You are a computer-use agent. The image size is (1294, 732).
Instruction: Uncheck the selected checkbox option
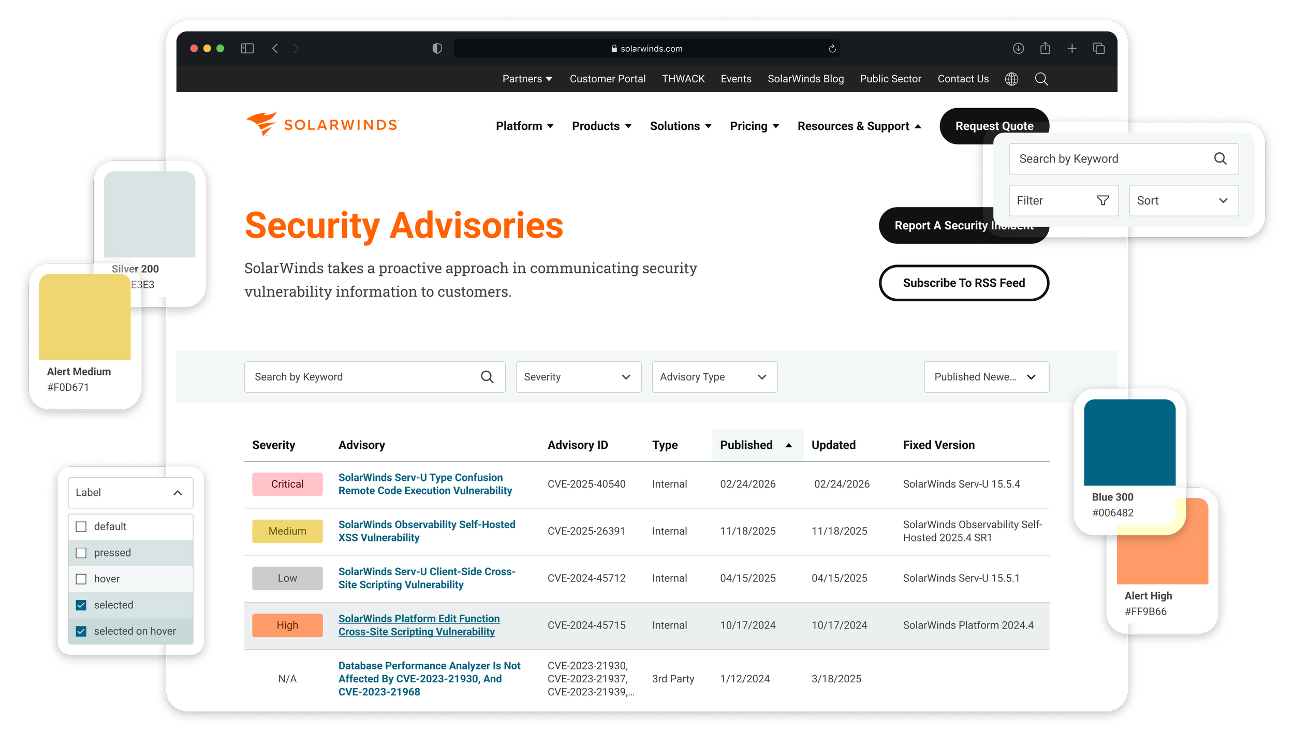click(81, 605)
